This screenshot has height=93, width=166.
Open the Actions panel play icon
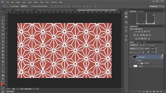click(126, 40)
